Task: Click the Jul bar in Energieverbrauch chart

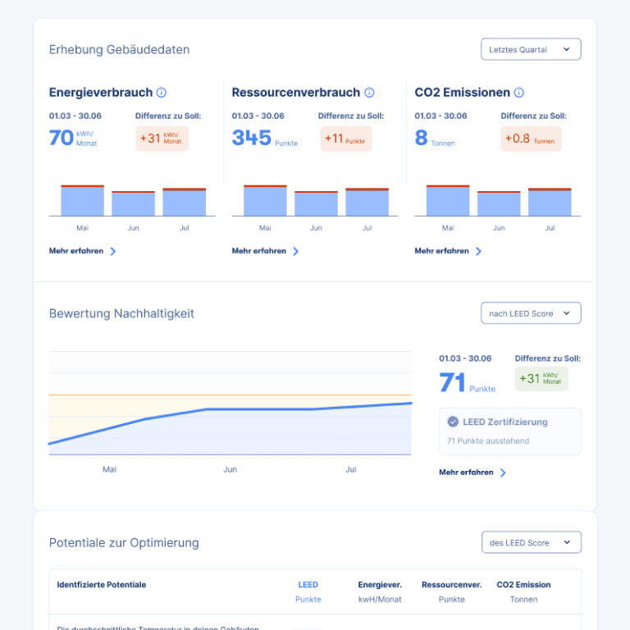Action: click(185, 202)
